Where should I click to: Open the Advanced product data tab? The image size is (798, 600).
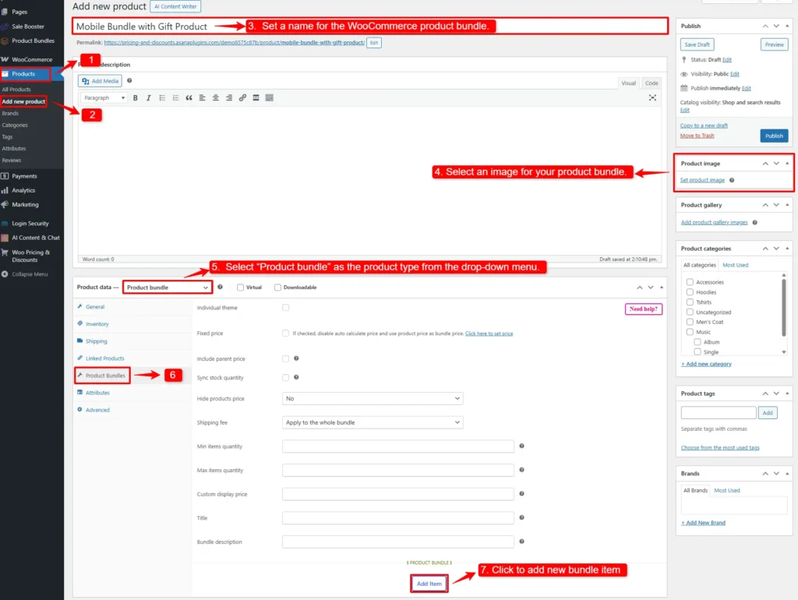click(x=97, y=410)
